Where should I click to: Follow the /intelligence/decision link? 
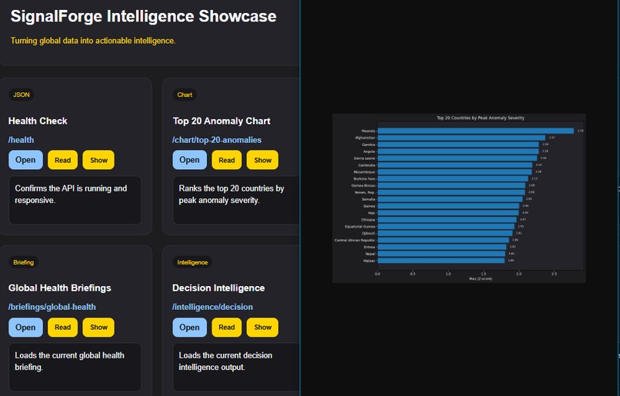click(212, 307)
